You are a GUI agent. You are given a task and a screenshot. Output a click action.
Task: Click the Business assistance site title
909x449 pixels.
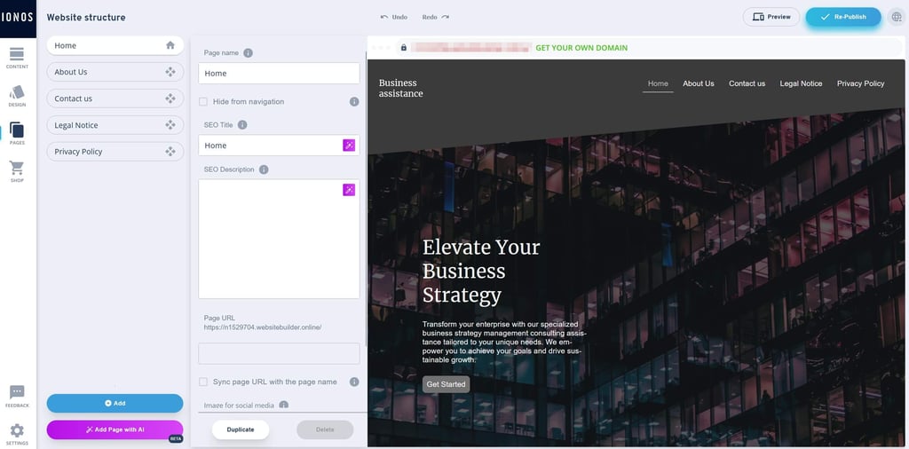pos(400,88)
